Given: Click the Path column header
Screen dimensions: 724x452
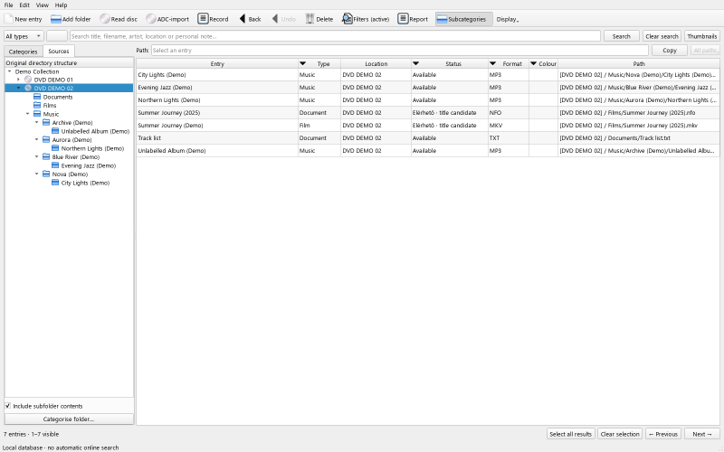Looking at the screenshot, I should (639, 63).
